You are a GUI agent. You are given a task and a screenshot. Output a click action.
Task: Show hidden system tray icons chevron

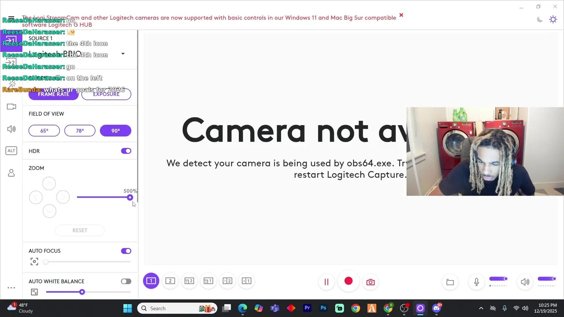point(481,308)
